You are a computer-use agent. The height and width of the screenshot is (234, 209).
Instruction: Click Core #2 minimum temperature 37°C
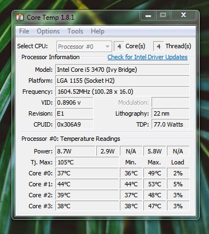131,195
